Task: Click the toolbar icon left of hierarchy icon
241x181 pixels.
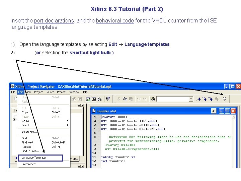Action: point(94,99)
